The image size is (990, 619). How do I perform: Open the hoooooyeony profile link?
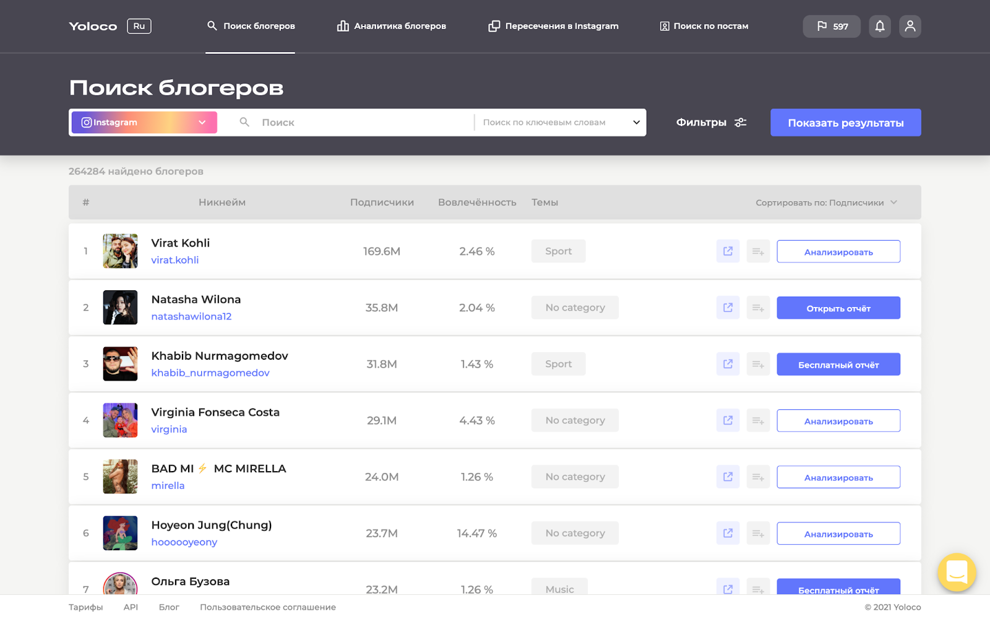(184, 542)
